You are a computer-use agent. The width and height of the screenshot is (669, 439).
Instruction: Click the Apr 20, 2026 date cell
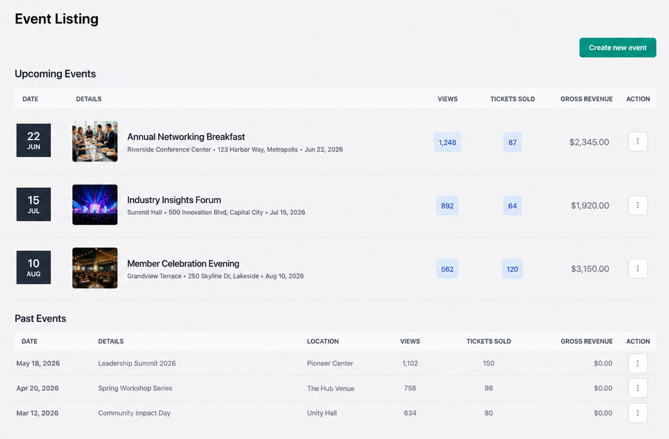tap(38, 388)
